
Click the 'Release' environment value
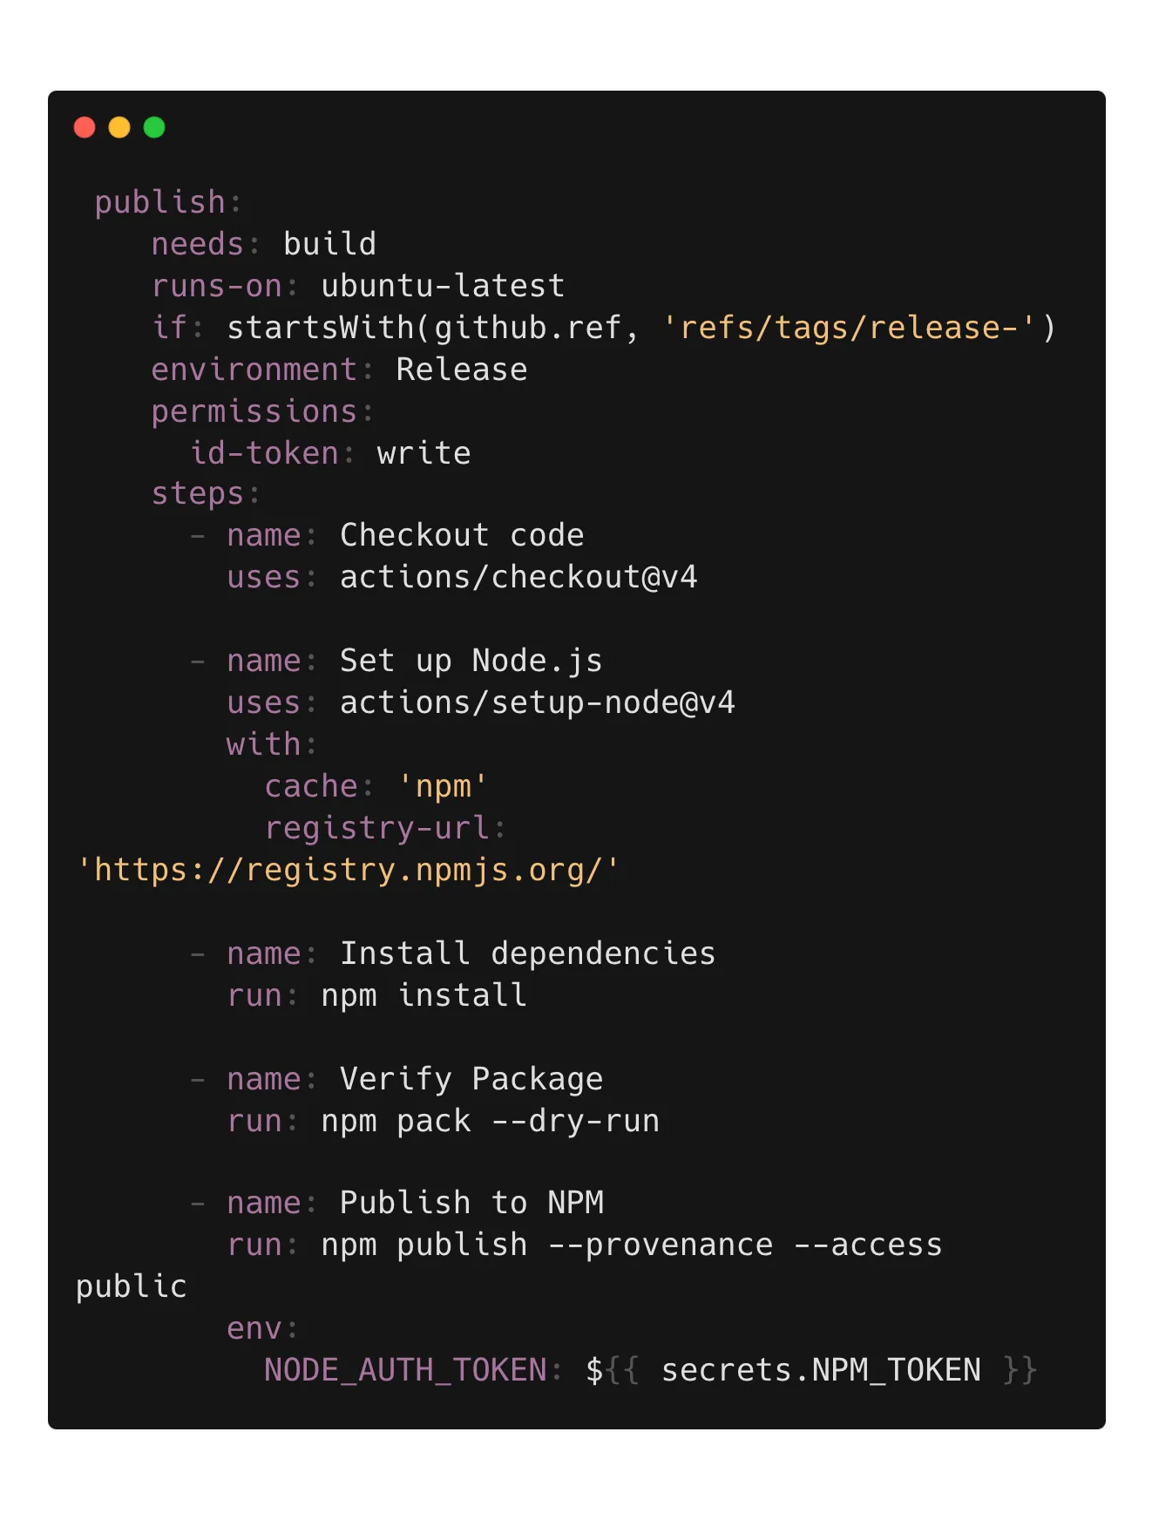pos(462,370)
